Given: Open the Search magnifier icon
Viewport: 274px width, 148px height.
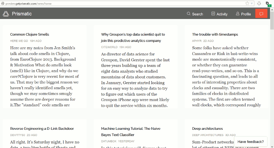Looking at the screenshot, I should click(x=188, y=14).
